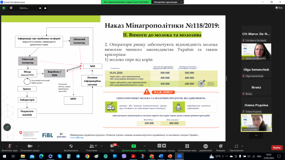Click the shared-screen panel divider handle
Screen dimensions: 285x160
[227, 78]
